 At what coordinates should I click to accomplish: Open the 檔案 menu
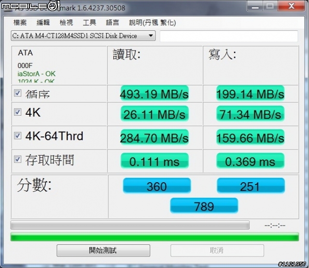click(x=20, y=23)
